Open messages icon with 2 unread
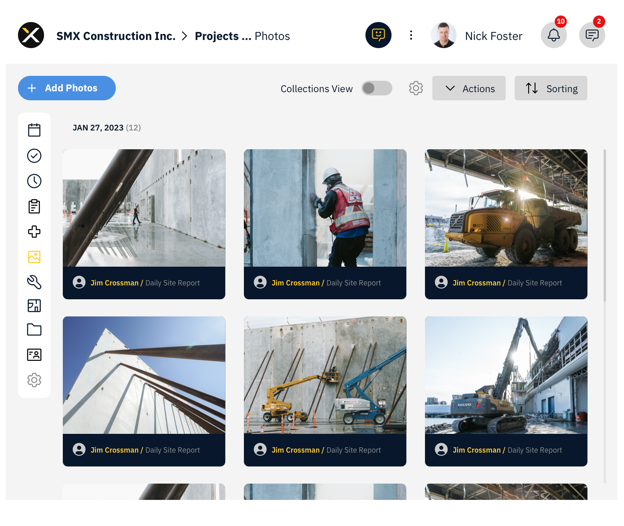 pyautogui.click(x=592, y=35)
